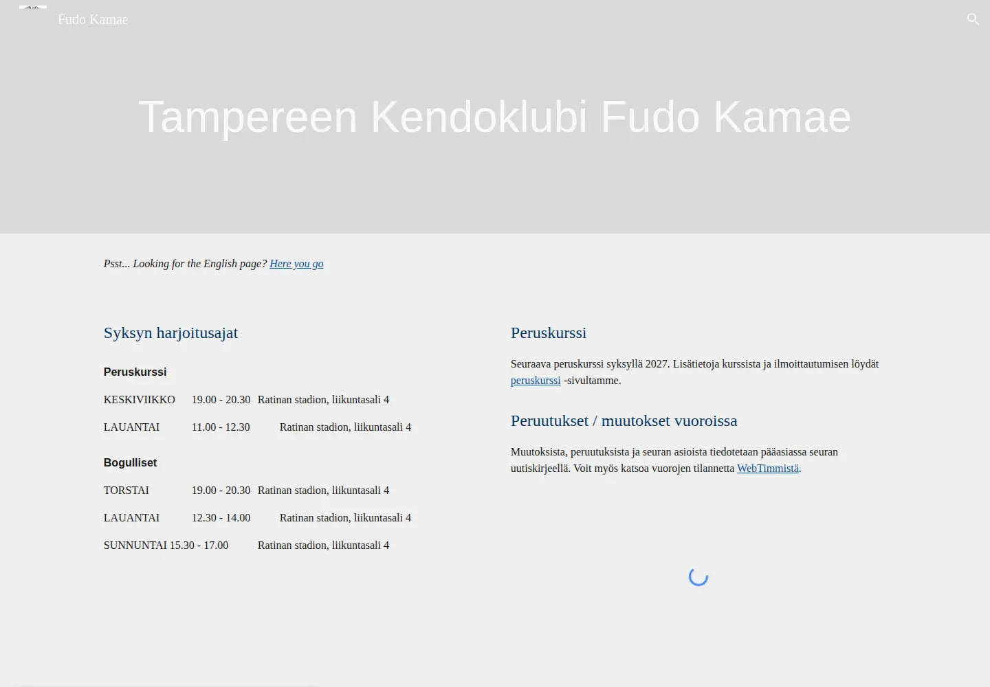This screenshot has height=687, width=990.
Task: Select the SUNNUNTAI 15.30 - 17.00 row
Action: [x=246, y=545]
